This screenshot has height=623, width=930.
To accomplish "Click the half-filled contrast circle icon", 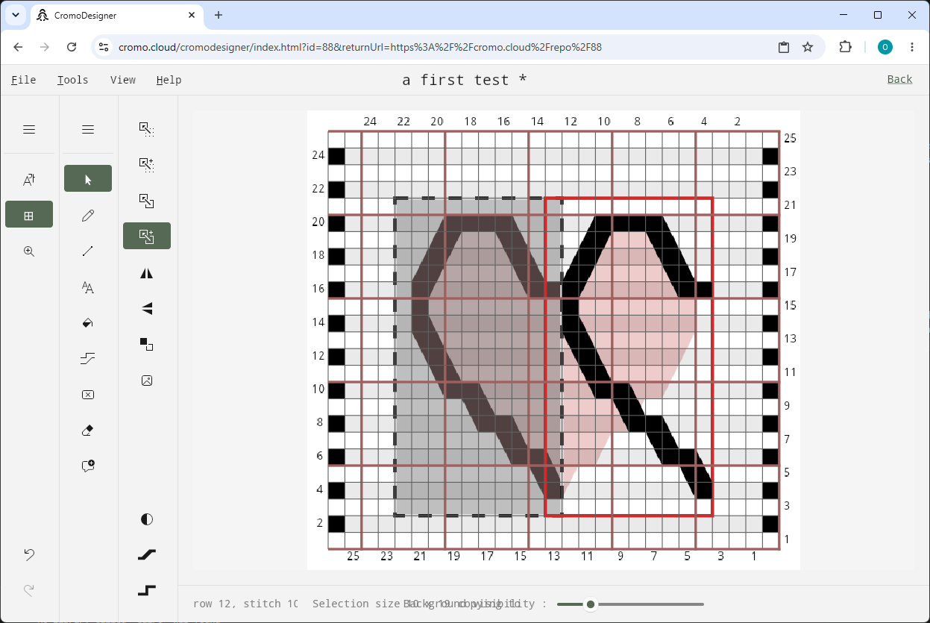I will (147, 519).
